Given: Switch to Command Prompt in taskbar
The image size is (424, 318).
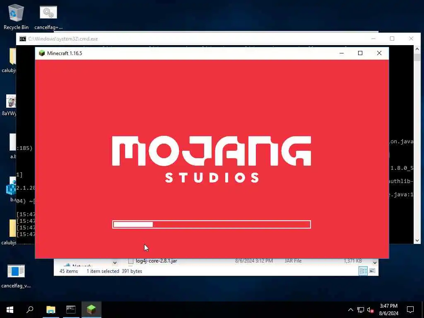Looking at the screenshot, I should pyautogui.click(x=71, y=310).
